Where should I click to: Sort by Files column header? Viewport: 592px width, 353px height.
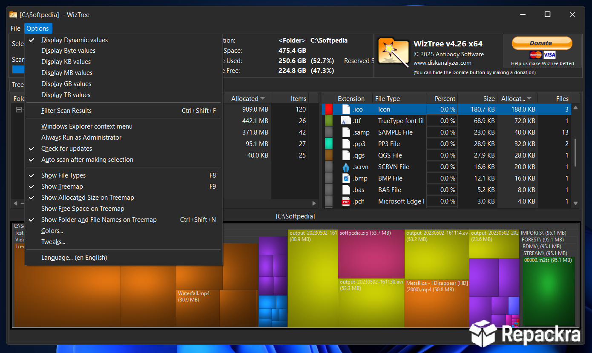[555, 99]
